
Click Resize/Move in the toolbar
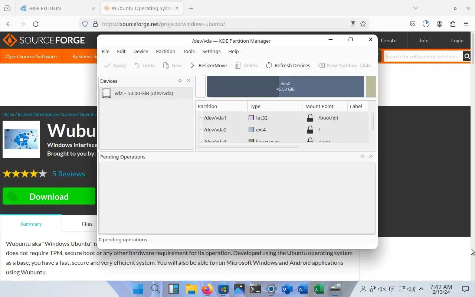(208, 65)
